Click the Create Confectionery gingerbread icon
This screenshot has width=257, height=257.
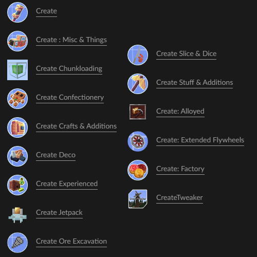coord(17,99)
